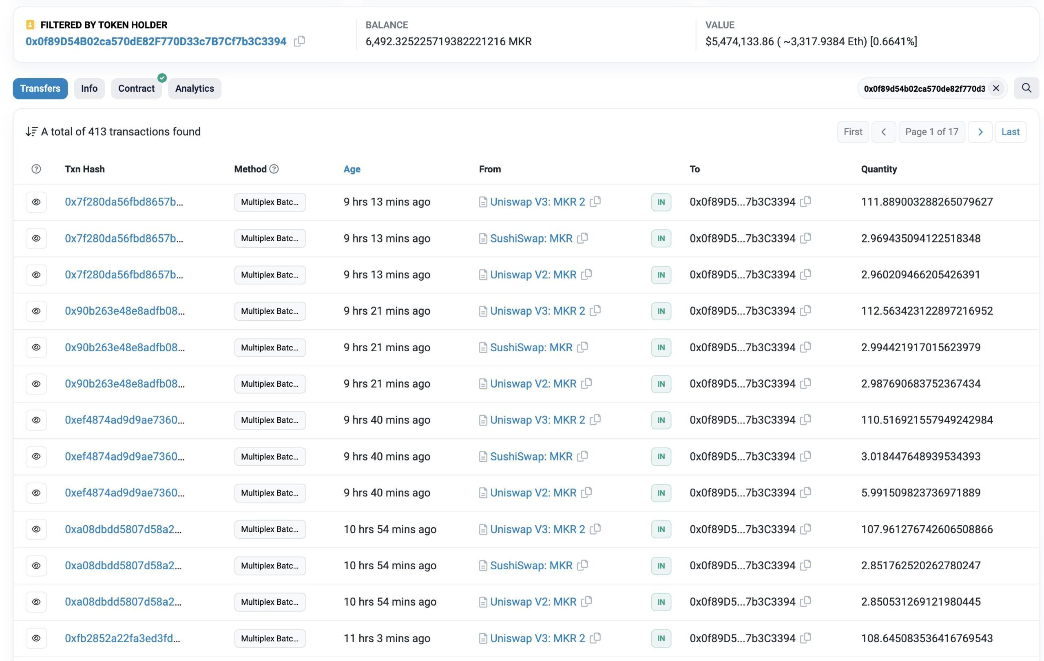Copy the To address in first row
Viewport: 1044px width, 661px height.
805,201
